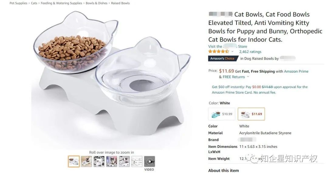The height and width of the screenshot is (173, 328).
Task: Go to Pet Supplies breadcrumb
Action: click(19, 3)
